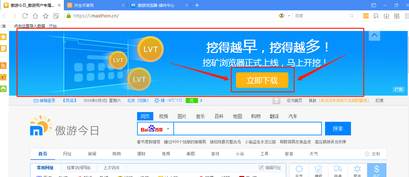The image size is (409, 177).
Task: Expand the bee search engine dropdown arrow
Action: [x=289, y=16]
